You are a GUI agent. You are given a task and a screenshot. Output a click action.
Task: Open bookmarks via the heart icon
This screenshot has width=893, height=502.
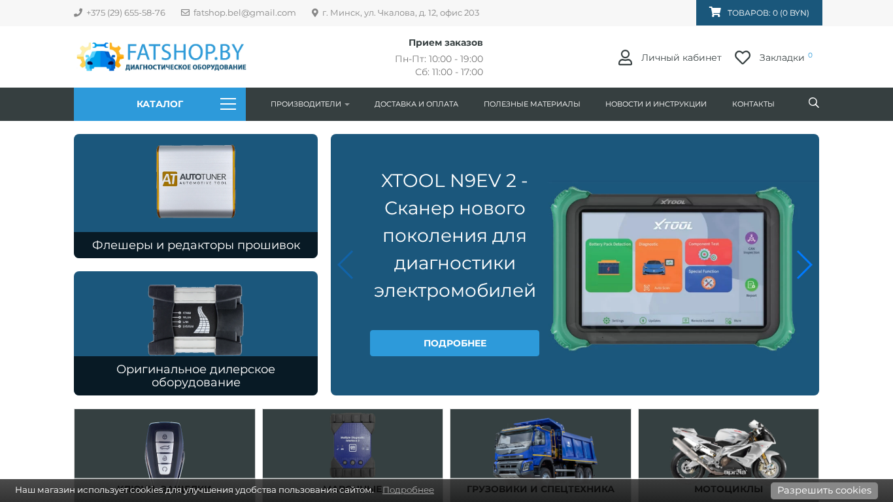pyautogui.click(x=743, y=58)
